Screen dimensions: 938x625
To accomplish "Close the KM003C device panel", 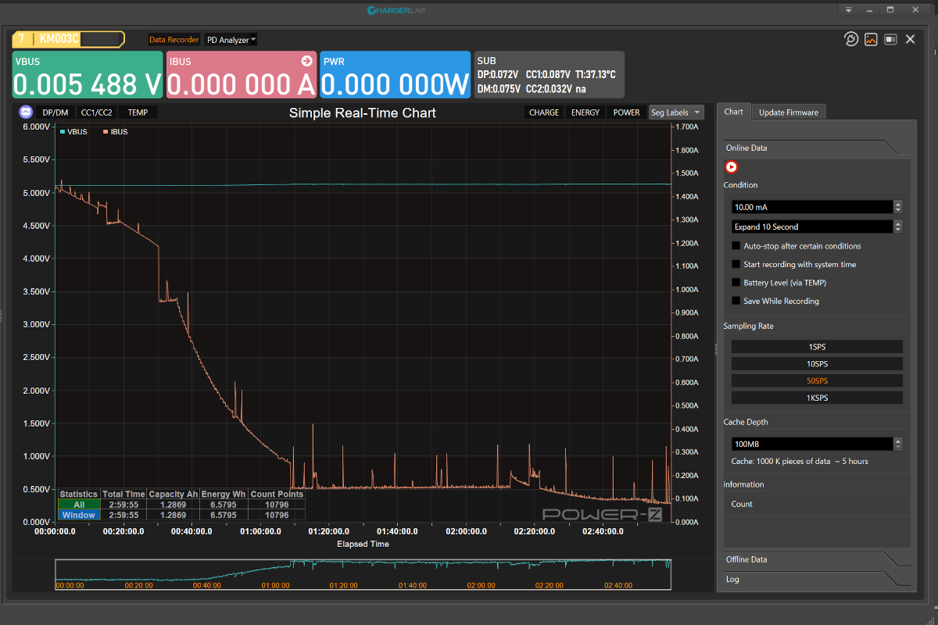I will (910, 39).
